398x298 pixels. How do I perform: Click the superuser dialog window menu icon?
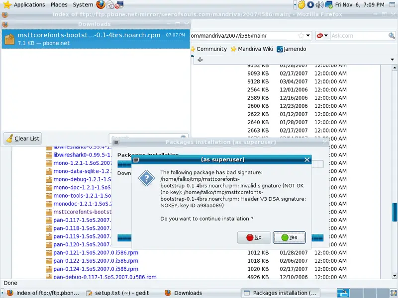[x=136, y=160]
